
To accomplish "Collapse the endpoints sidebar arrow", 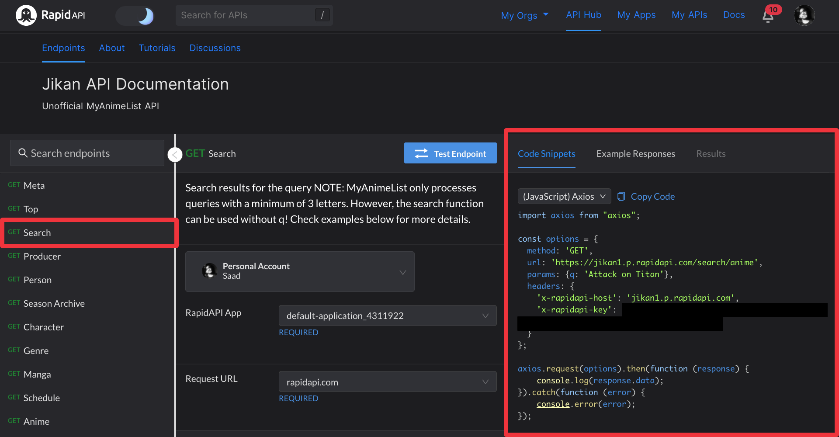I will (175, 154).
